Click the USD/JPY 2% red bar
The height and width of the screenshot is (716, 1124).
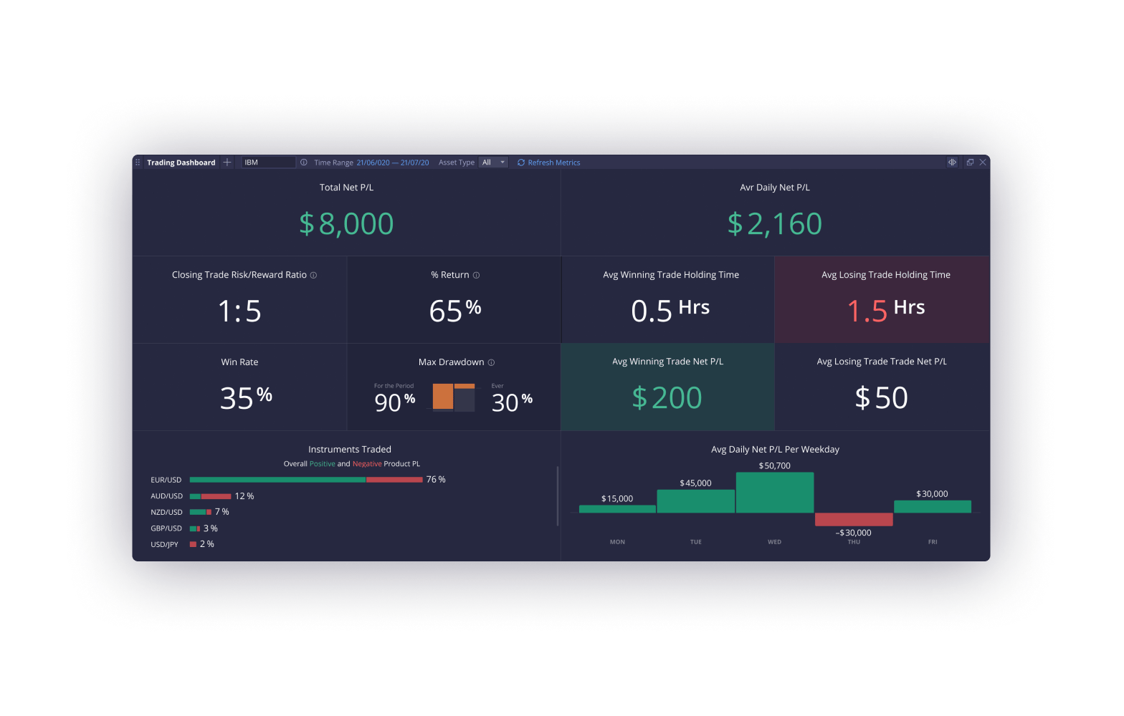193,544
